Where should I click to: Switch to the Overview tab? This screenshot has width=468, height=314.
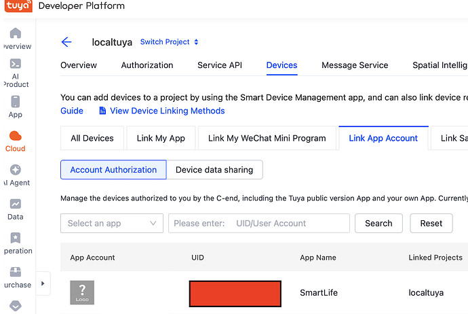point(79,65)
